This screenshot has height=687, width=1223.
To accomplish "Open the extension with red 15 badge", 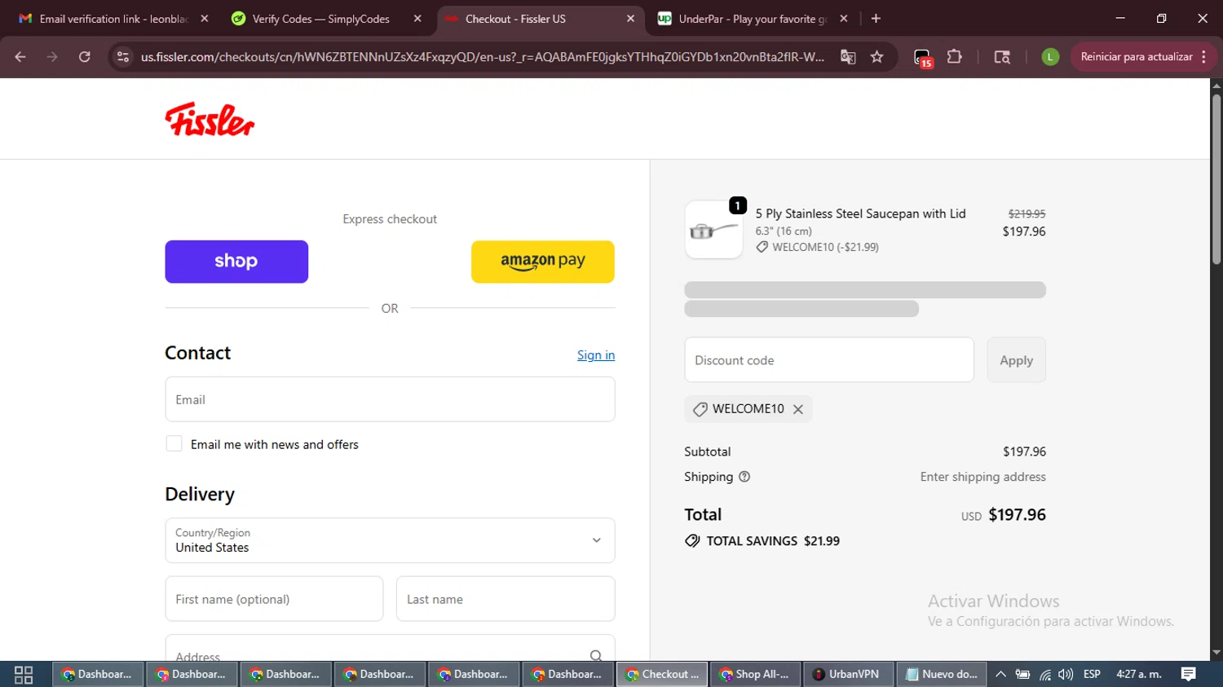I will 923,58.
